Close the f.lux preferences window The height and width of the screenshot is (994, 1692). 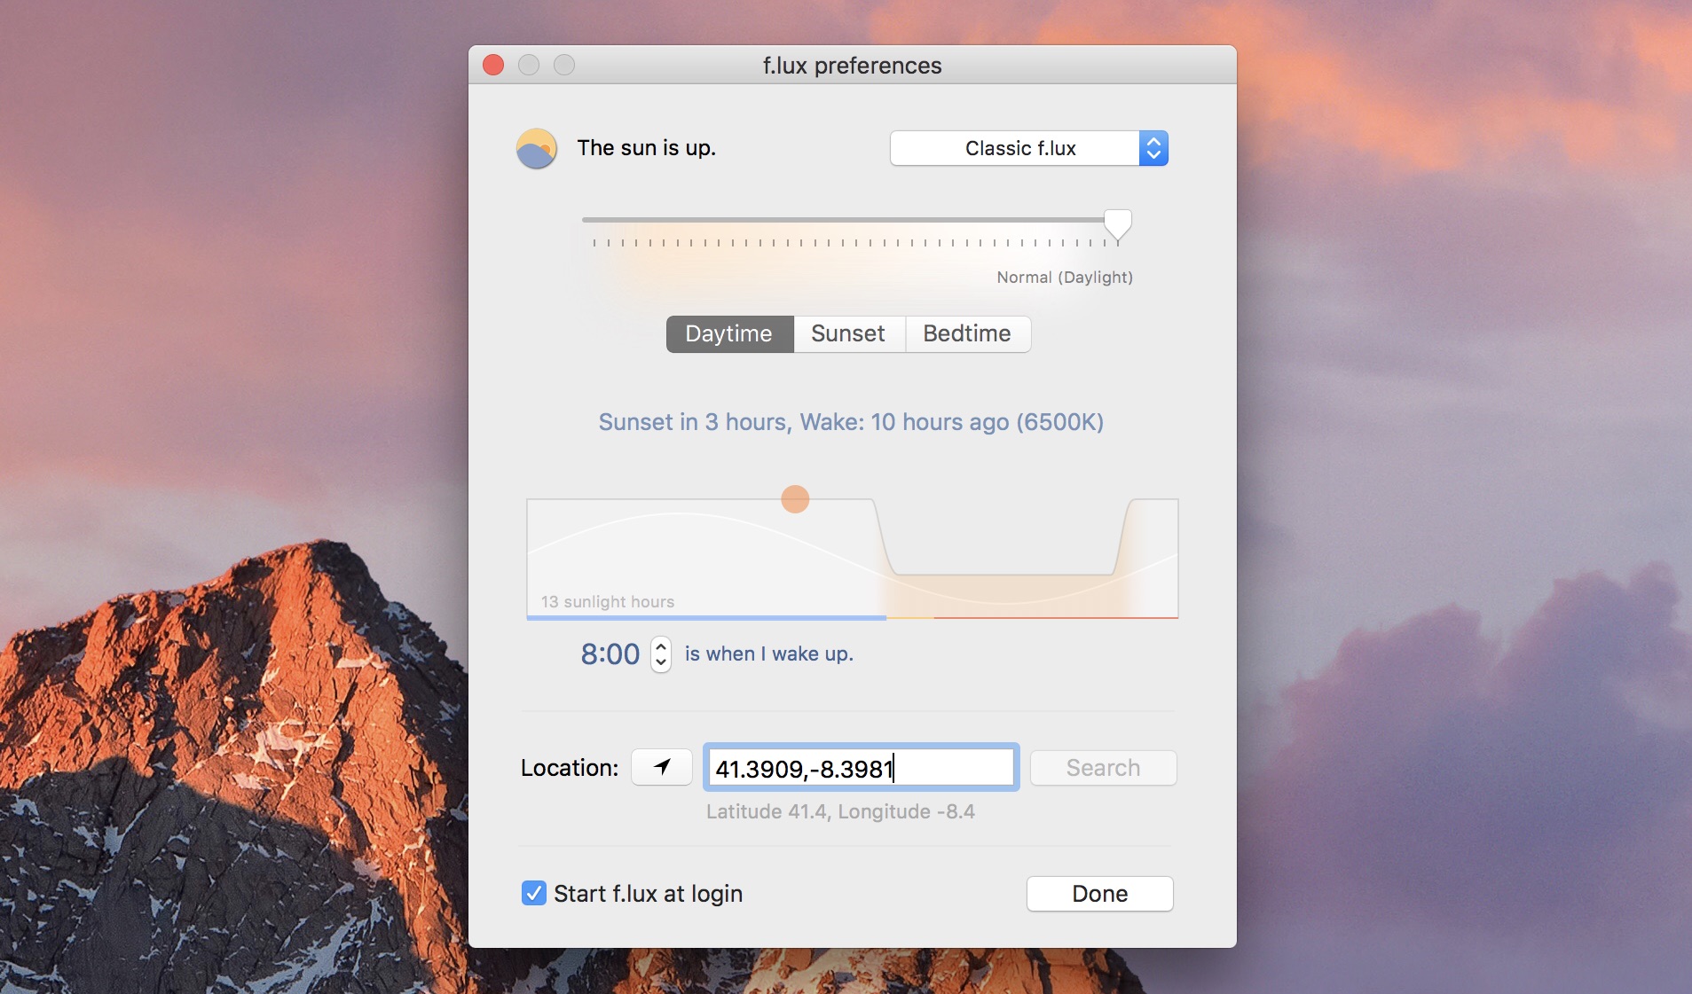pos(493,65)
